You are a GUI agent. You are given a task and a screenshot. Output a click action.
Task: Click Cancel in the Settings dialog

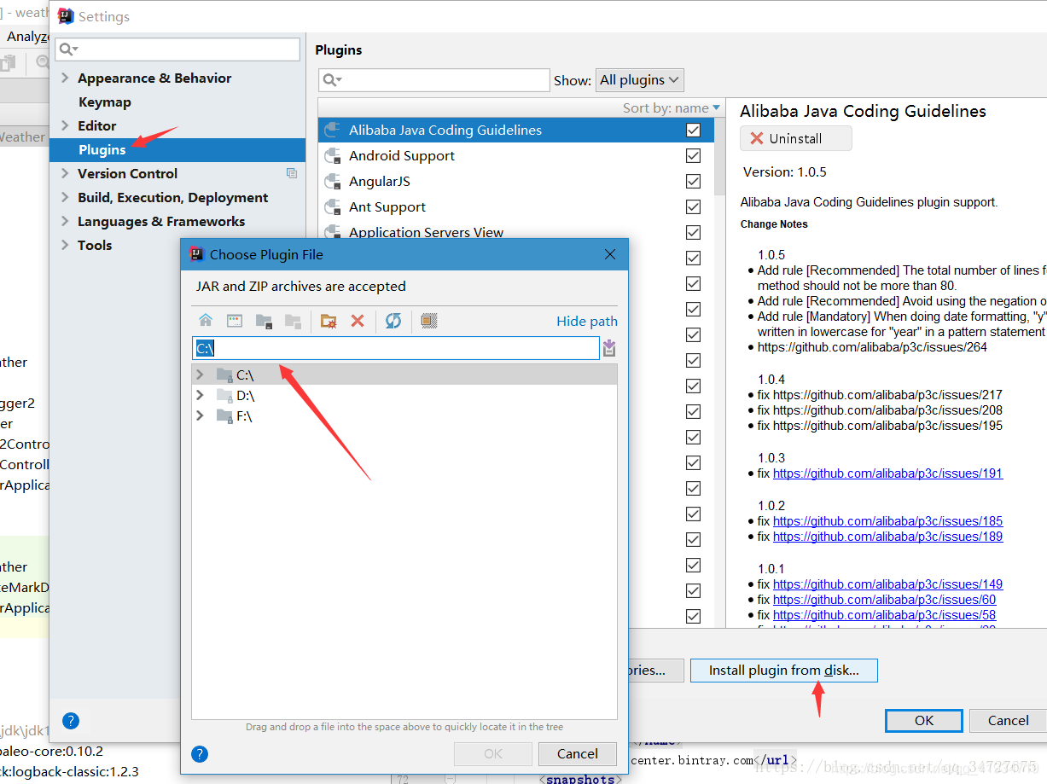[1008, 720]
